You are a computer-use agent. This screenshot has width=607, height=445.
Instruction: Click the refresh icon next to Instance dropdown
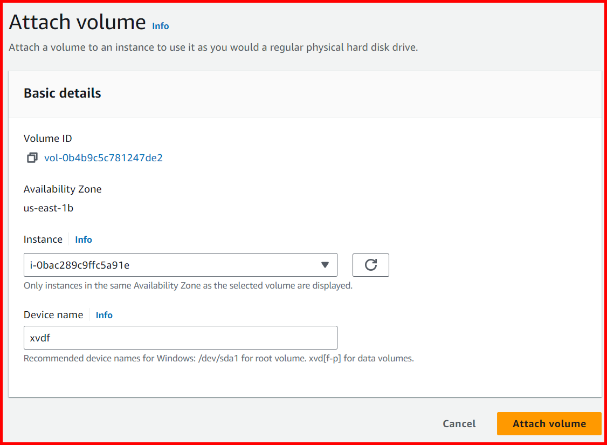pyautogui.click(x=370, y=265)
